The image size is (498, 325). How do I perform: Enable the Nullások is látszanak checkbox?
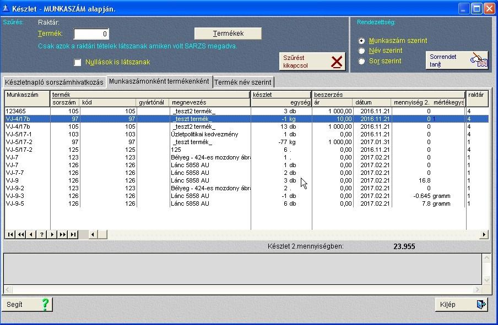pos(78,62)
